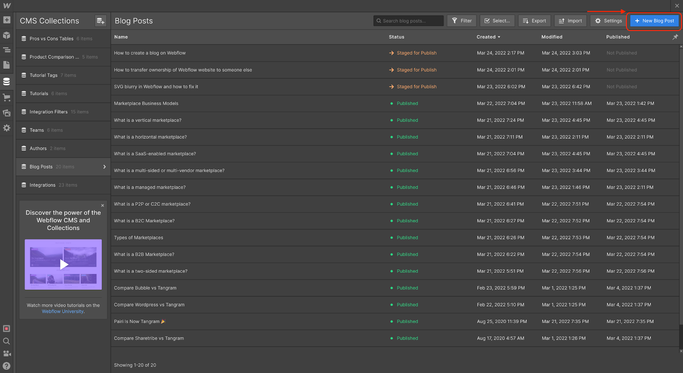Open 'What is a P2P or C2C marketplace?'
This screenshot has height=373, width=683.
(x=152, y=204)
